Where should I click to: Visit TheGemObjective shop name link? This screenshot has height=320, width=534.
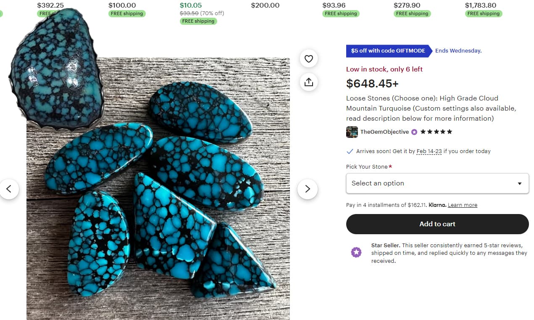coord(384,132)
